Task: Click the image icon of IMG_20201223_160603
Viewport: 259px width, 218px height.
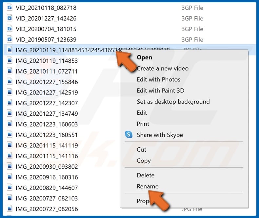Action: pyautogui.click(x=10, y=124)
